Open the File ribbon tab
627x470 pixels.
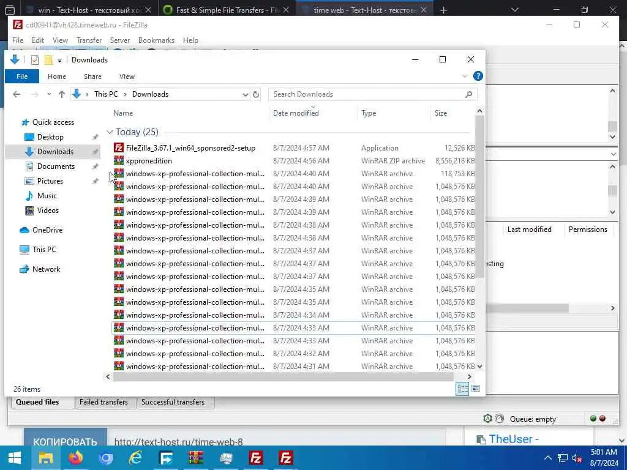[x=22, y=76]
